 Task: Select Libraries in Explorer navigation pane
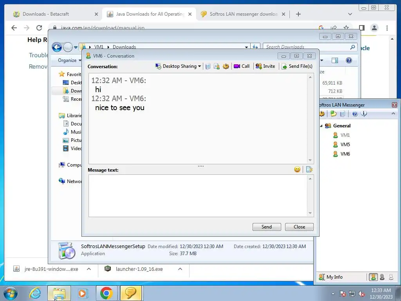(70, 116)
